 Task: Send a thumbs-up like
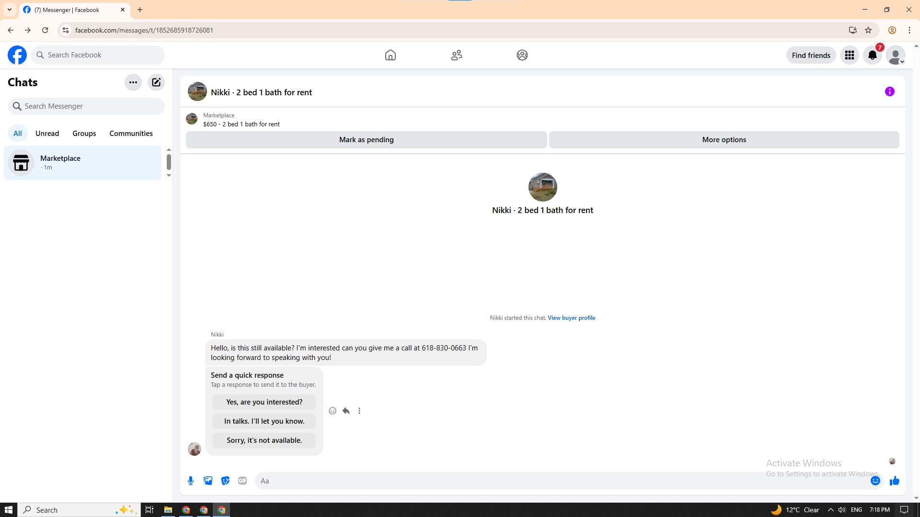(894, 481)
